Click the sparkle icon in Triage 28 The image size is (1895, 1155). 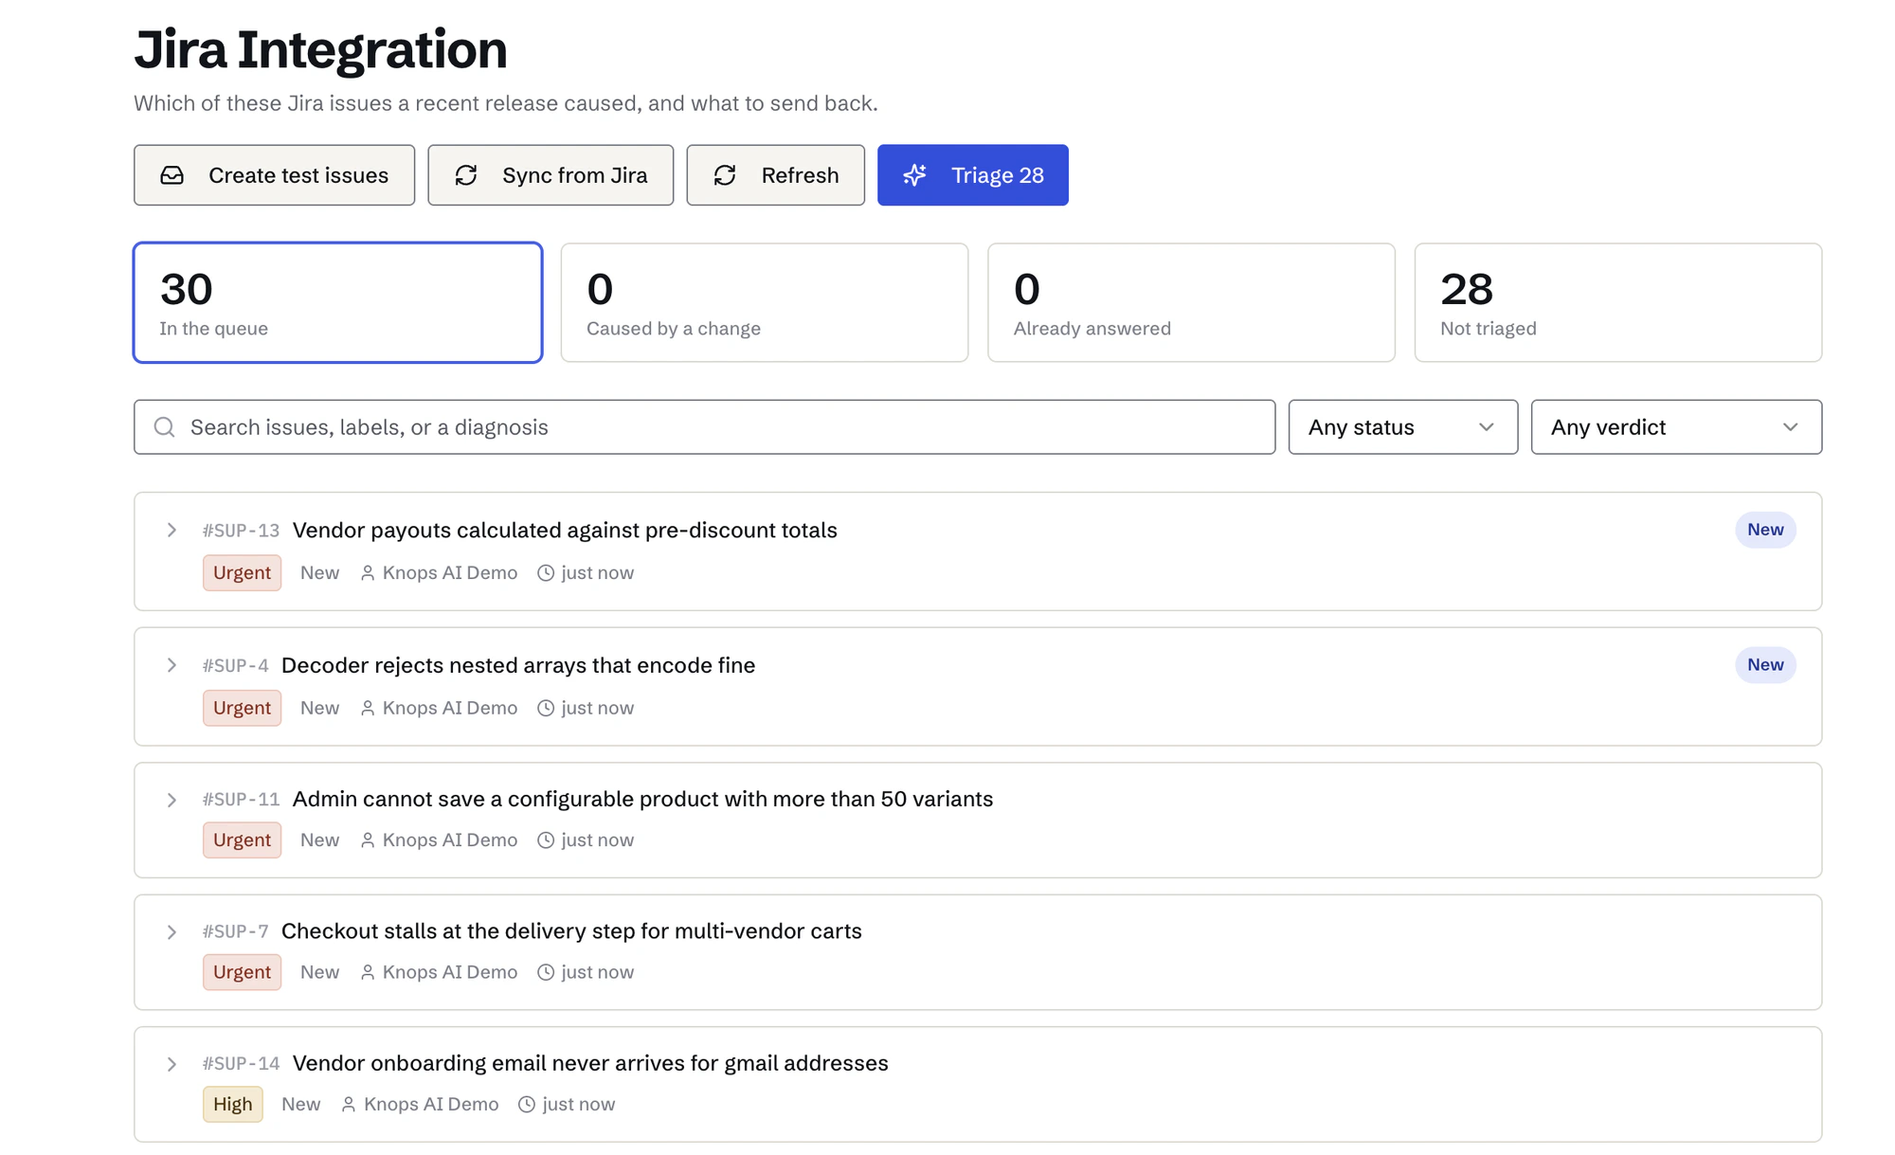point(914,175)
